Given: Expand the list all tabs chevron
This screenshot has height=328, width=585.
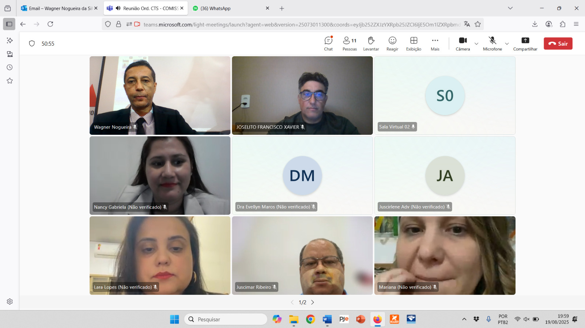Looking at the screenshot, I should click(510, 8).
